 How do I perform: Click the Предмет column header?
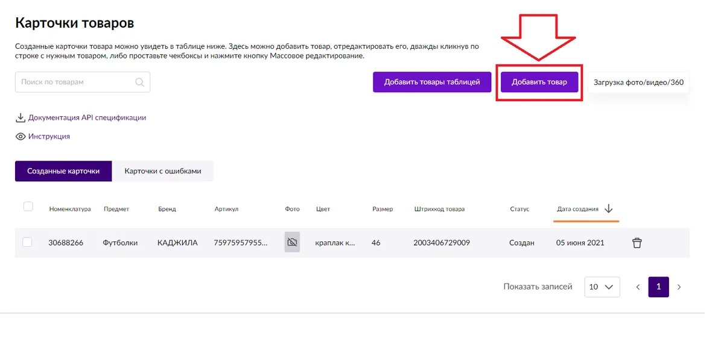[116, 209]
